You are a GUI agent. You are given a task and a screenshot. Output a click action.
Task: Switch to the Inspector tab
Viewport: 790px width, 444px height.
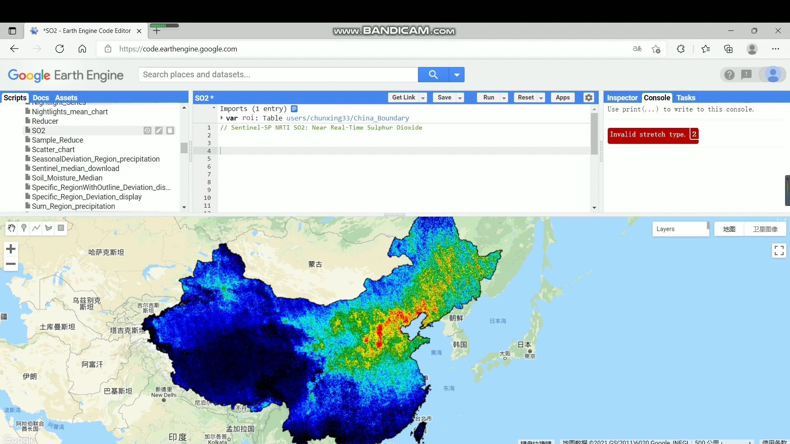(x=622, y=97)
